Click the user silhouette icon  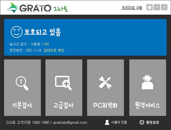107,122
